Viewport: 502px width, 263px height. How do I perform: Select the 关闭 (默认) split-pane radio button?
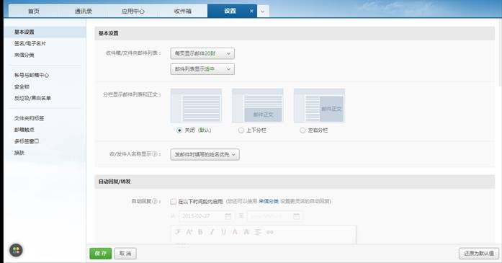[179, 130]
